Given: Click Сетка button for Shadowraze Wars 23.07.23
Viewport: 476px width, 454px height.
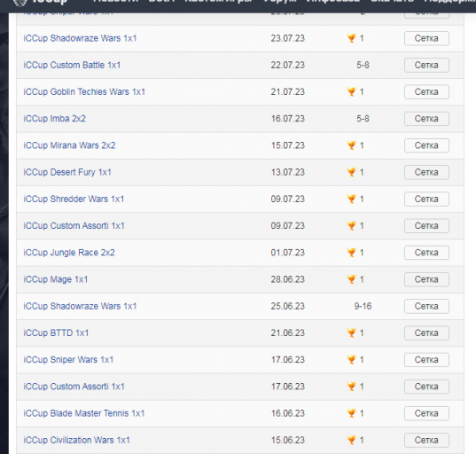Looking at the screenshot, I should [426, 38].
